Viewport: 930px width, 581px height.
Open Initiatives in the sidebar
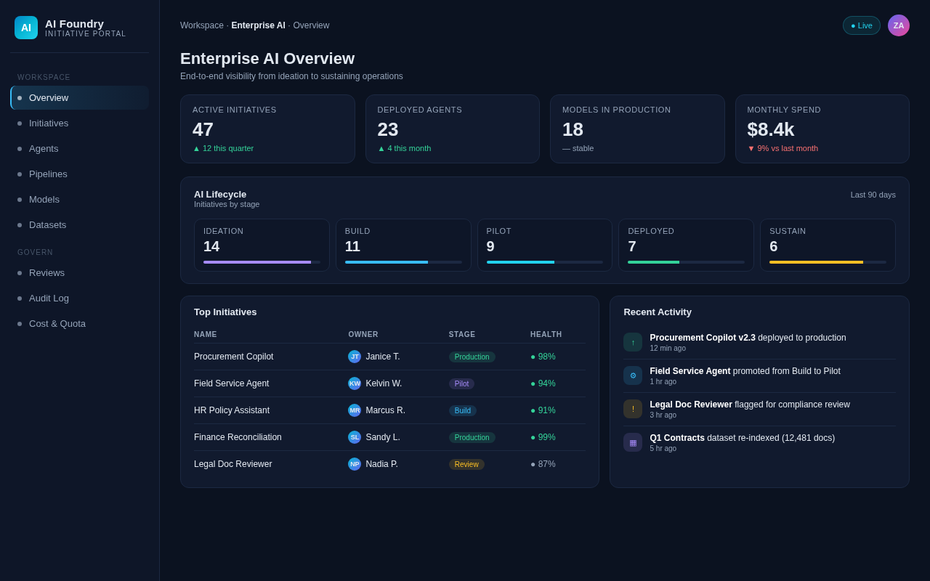click(80, 123)
